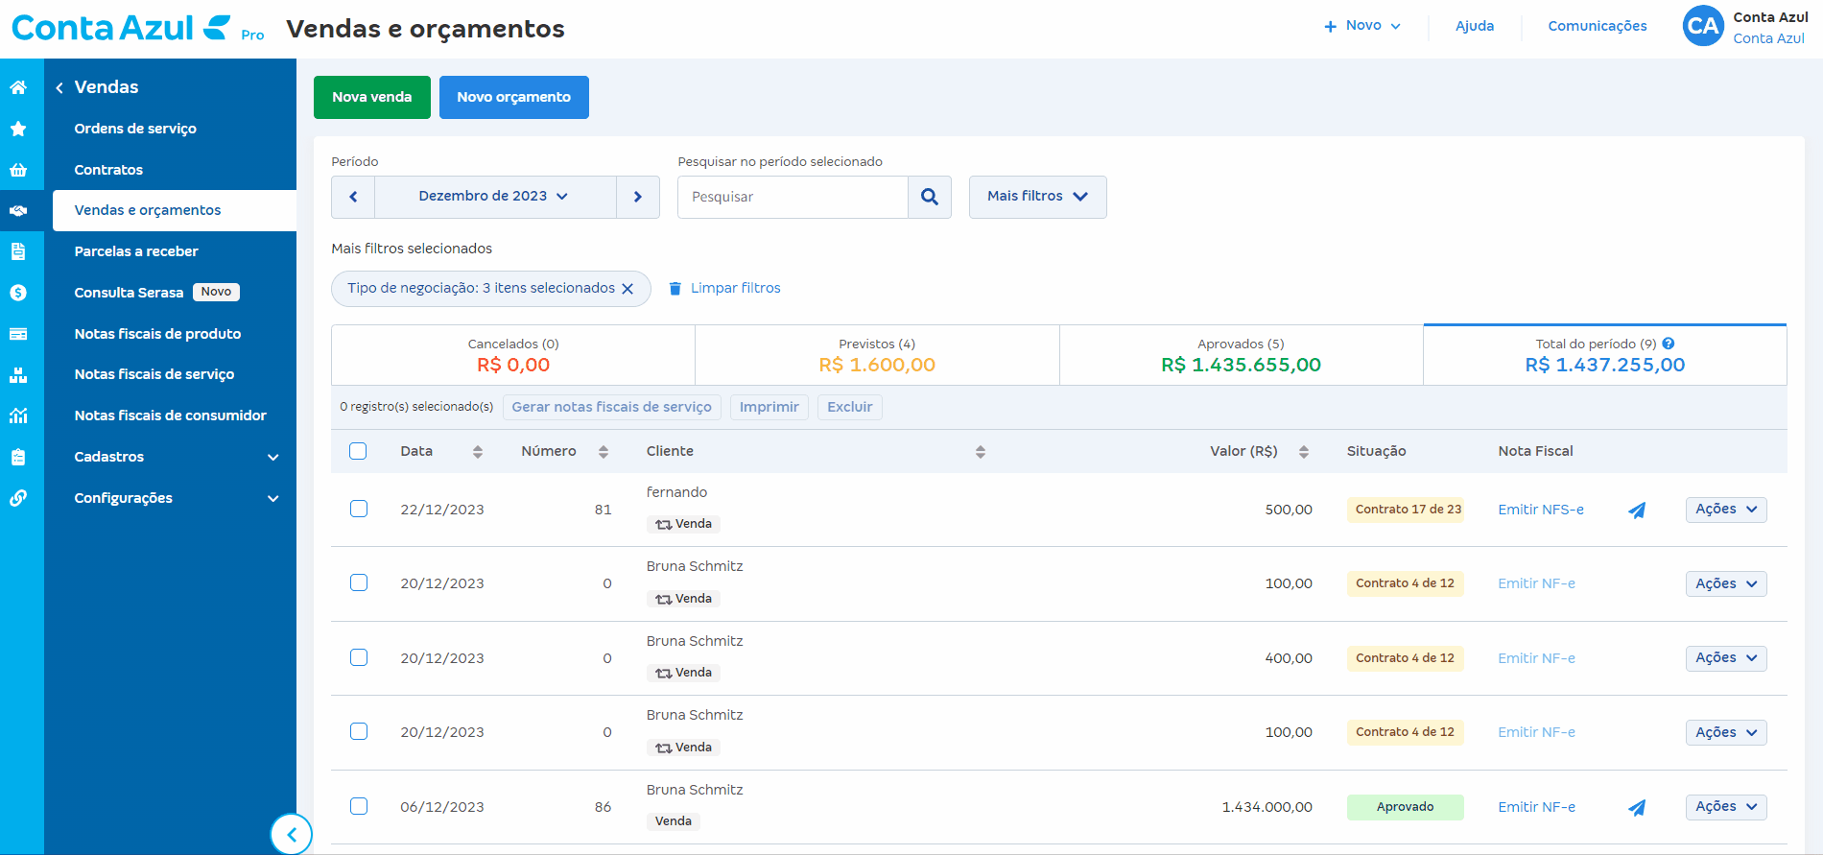
Task: Check the Bruna Schmitz 400,00 row checkbox
Action: click(x=359, y=657)
